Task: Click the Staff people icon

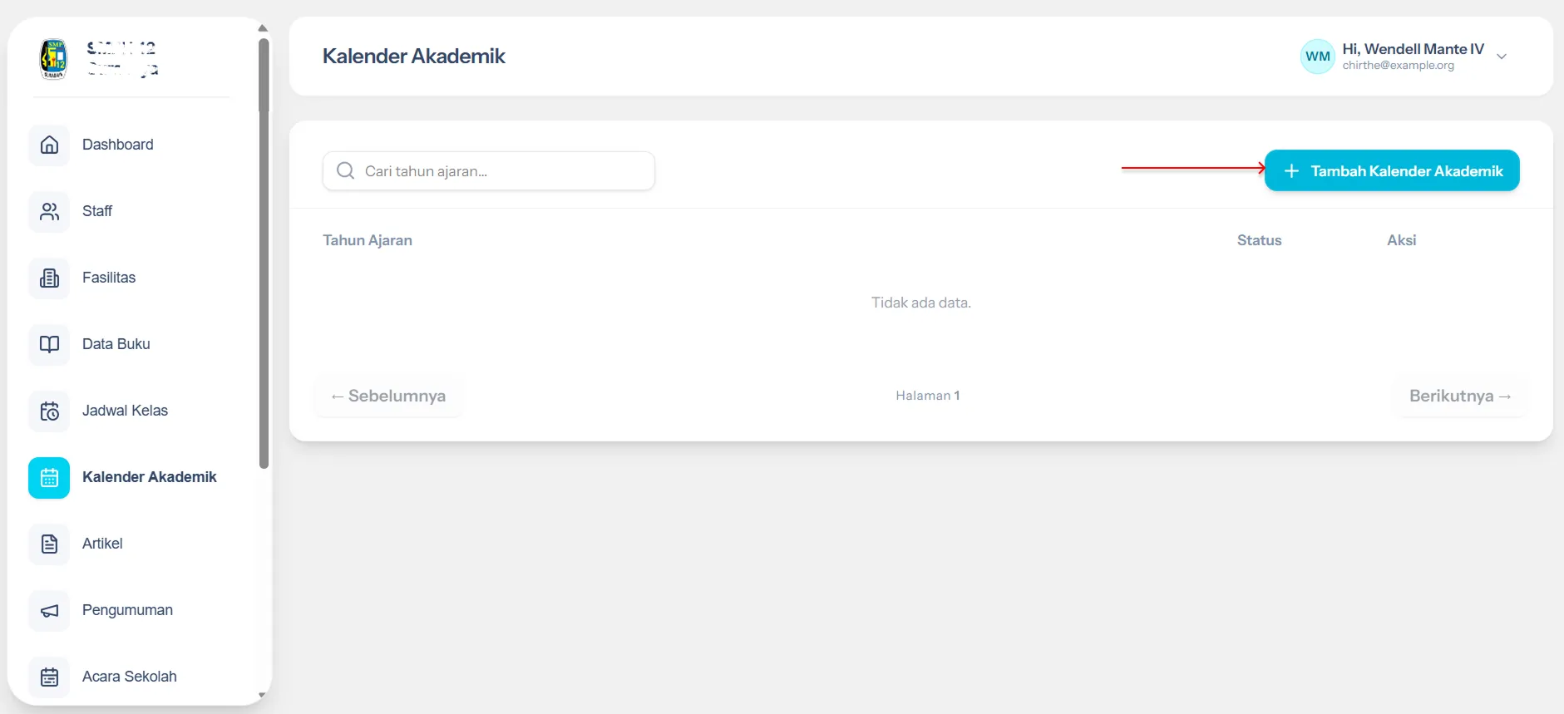Action: point(49,211)
